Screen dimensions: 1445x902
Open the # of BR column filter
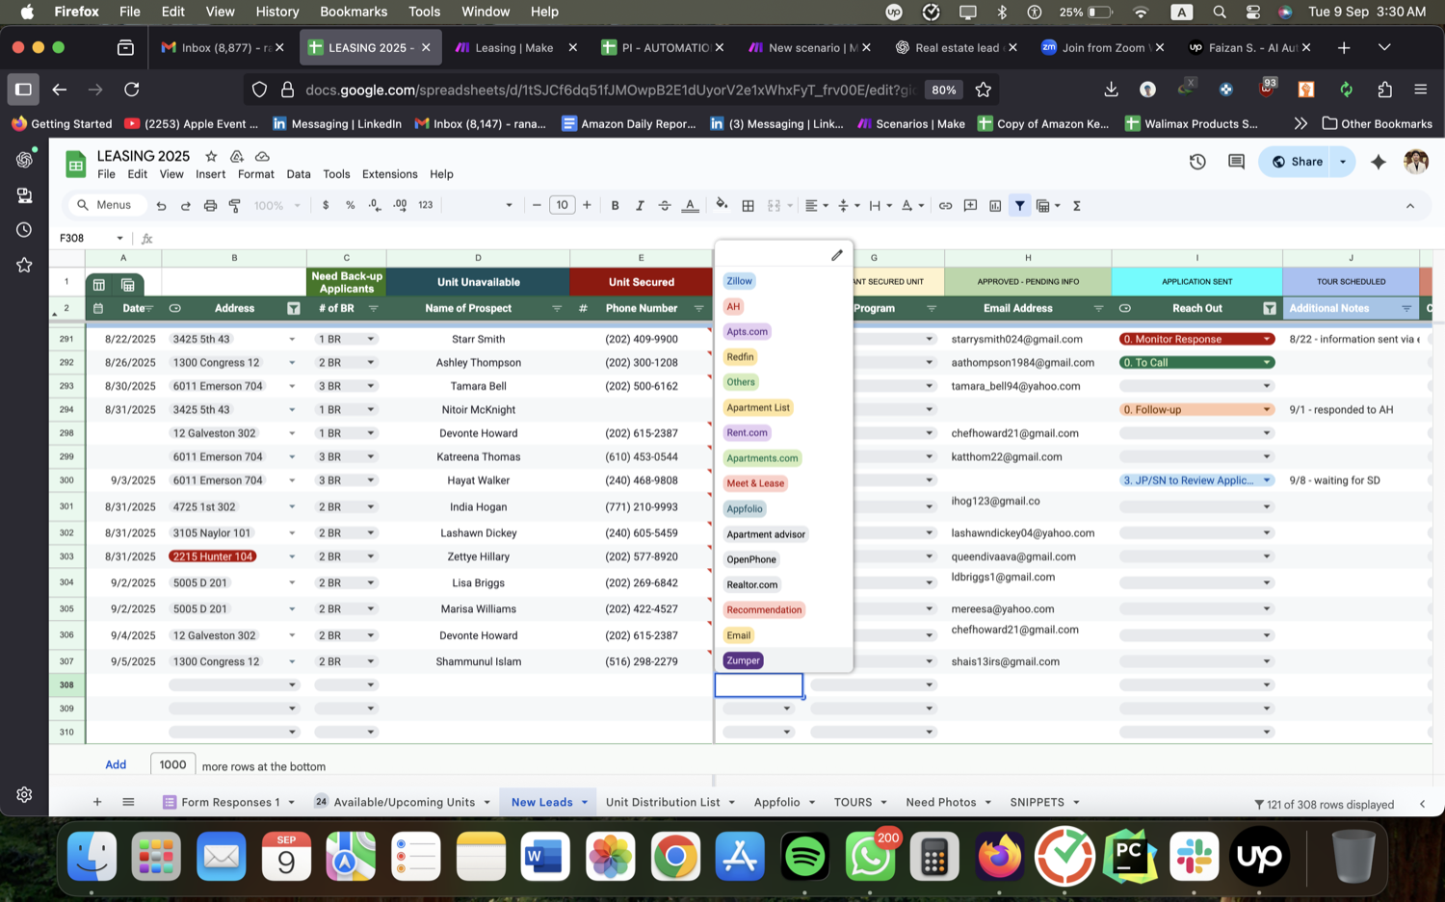pyautogui.click(x=373, y=308)
